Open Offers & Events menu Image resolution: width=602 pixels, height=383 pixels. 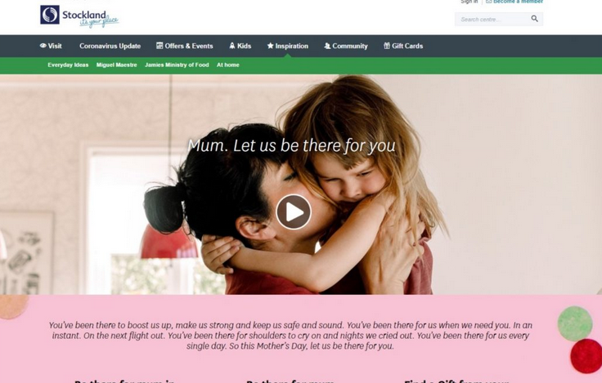click(x=184, y=46)
